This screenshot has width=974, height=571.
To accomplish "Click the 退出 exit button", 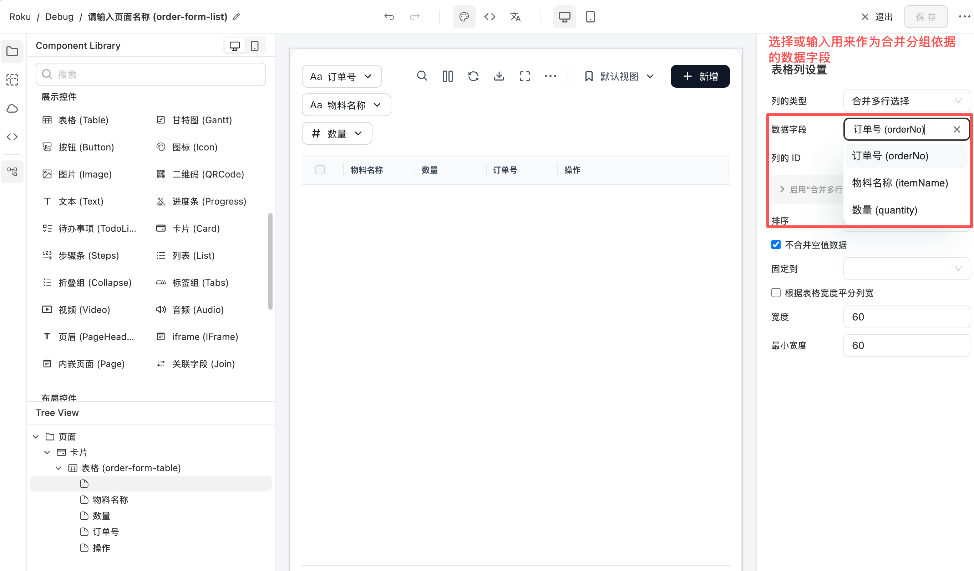I will [877, 17].
